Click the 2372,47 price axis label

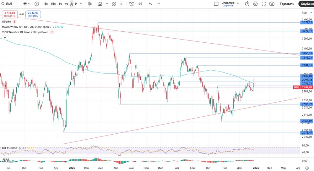306,133
